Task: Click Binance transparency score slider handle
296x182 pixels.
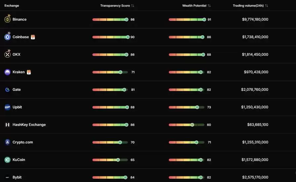Action: coord(127,20)
